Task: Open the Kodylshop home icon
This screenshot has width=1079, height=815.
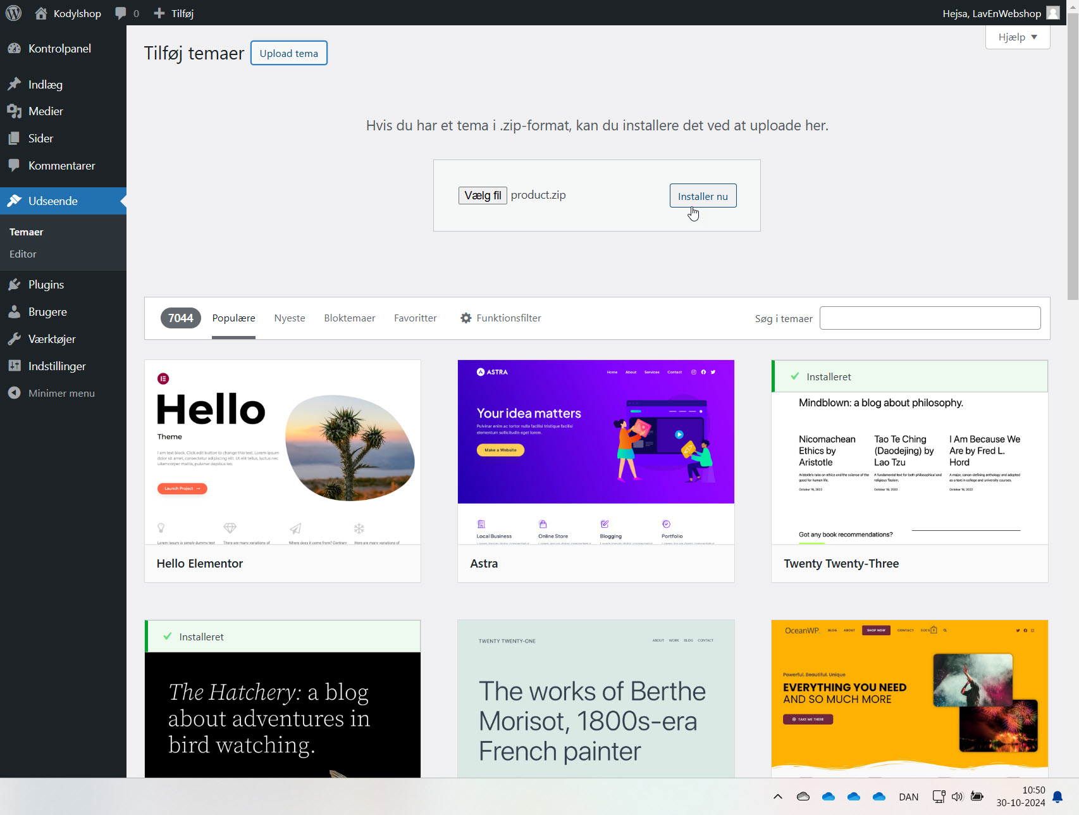Action: [41, 13]
